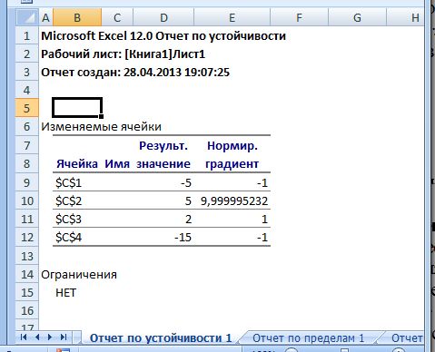Select column G header
The image size is (435, 352).
[x=357, y=17]
